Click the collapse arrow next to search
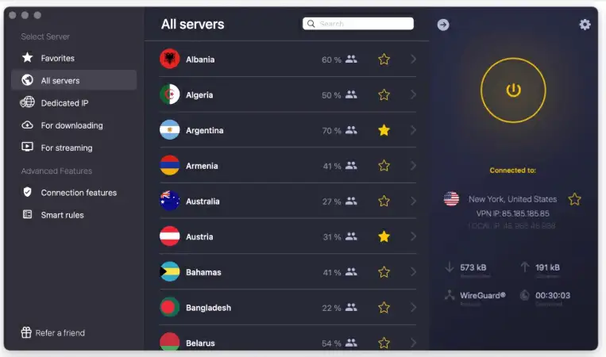Viewport: 606px width, 357px height. coord(443,25)
